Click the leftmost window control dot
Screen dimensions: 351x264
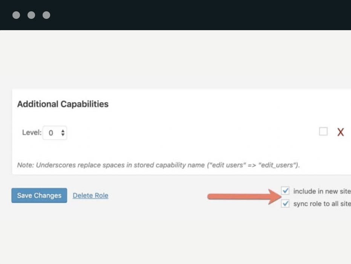(16, 15)
